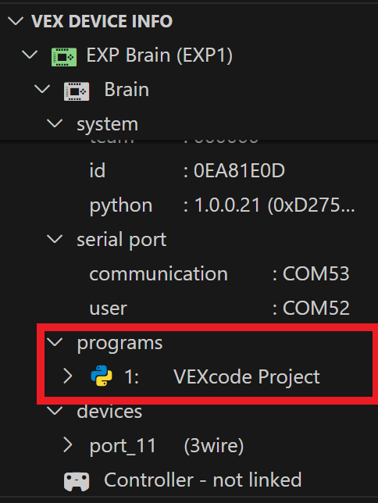Collapse the system section chevron
The width and height of the screenshot is (378, 503).
[x=55, y=123]
